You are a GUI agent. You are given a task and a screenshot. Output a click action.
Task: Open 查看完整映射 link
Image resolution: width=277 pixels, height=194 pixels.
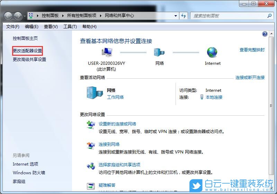tap(252, 50)
